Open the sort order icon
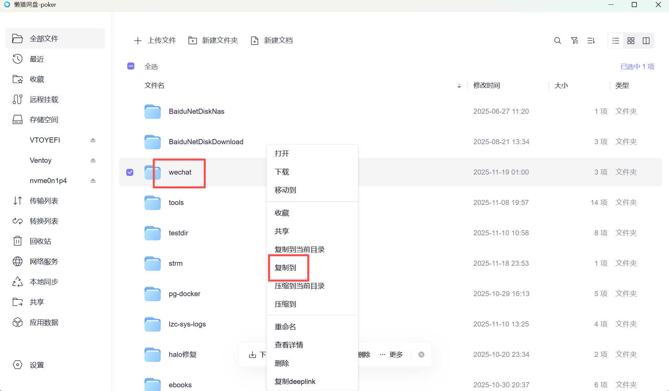The height and width of the screenshot is (391, 669). [x=591, y=41]
